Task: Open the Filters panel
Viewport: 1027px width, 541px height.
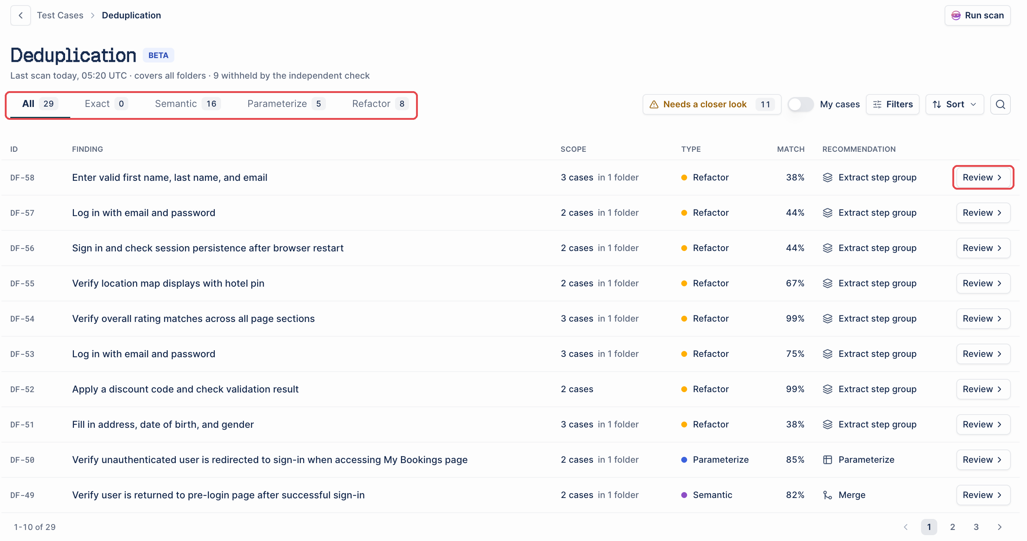Action: (892, 104)
